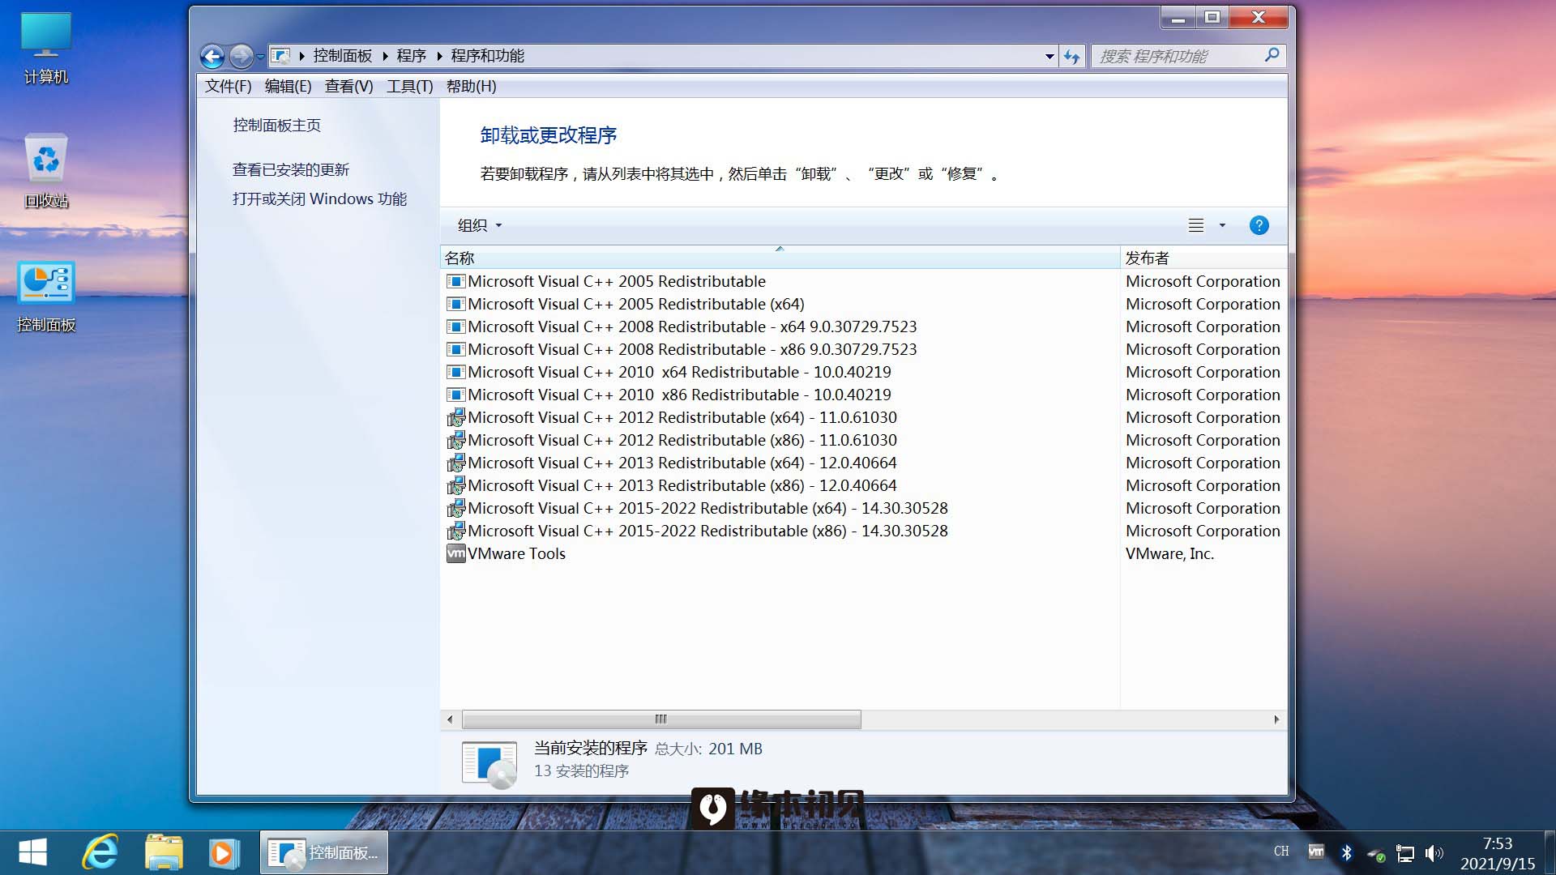Click the address bar Control Panel icon

(280, 56)
